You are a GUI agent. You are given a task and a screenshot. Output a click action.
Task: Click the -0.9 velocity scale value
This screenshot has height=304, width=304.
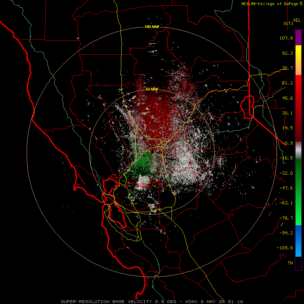(287, 143)
